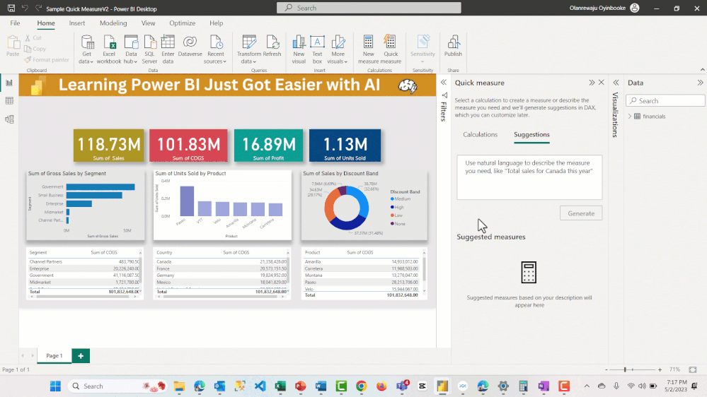Open Transform data dropdown arrow
The image size is (707, 397).
pos(254,61)
